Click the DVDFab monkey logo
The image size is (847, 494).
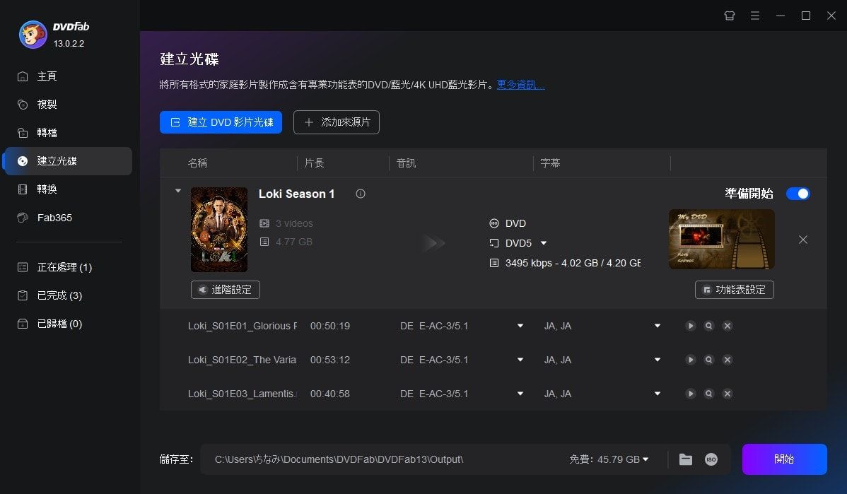pyautogui.click(x=33, y=35)
